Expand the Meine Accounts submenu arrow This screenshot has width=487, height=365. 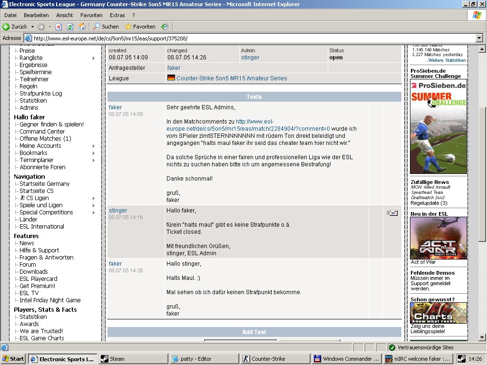click(x=94, y=146)
